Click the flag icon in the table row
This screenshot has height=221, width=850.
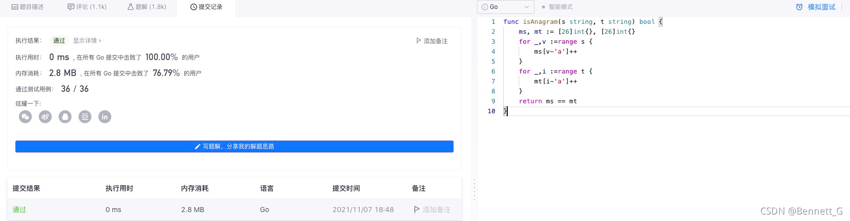coord(417,210)
